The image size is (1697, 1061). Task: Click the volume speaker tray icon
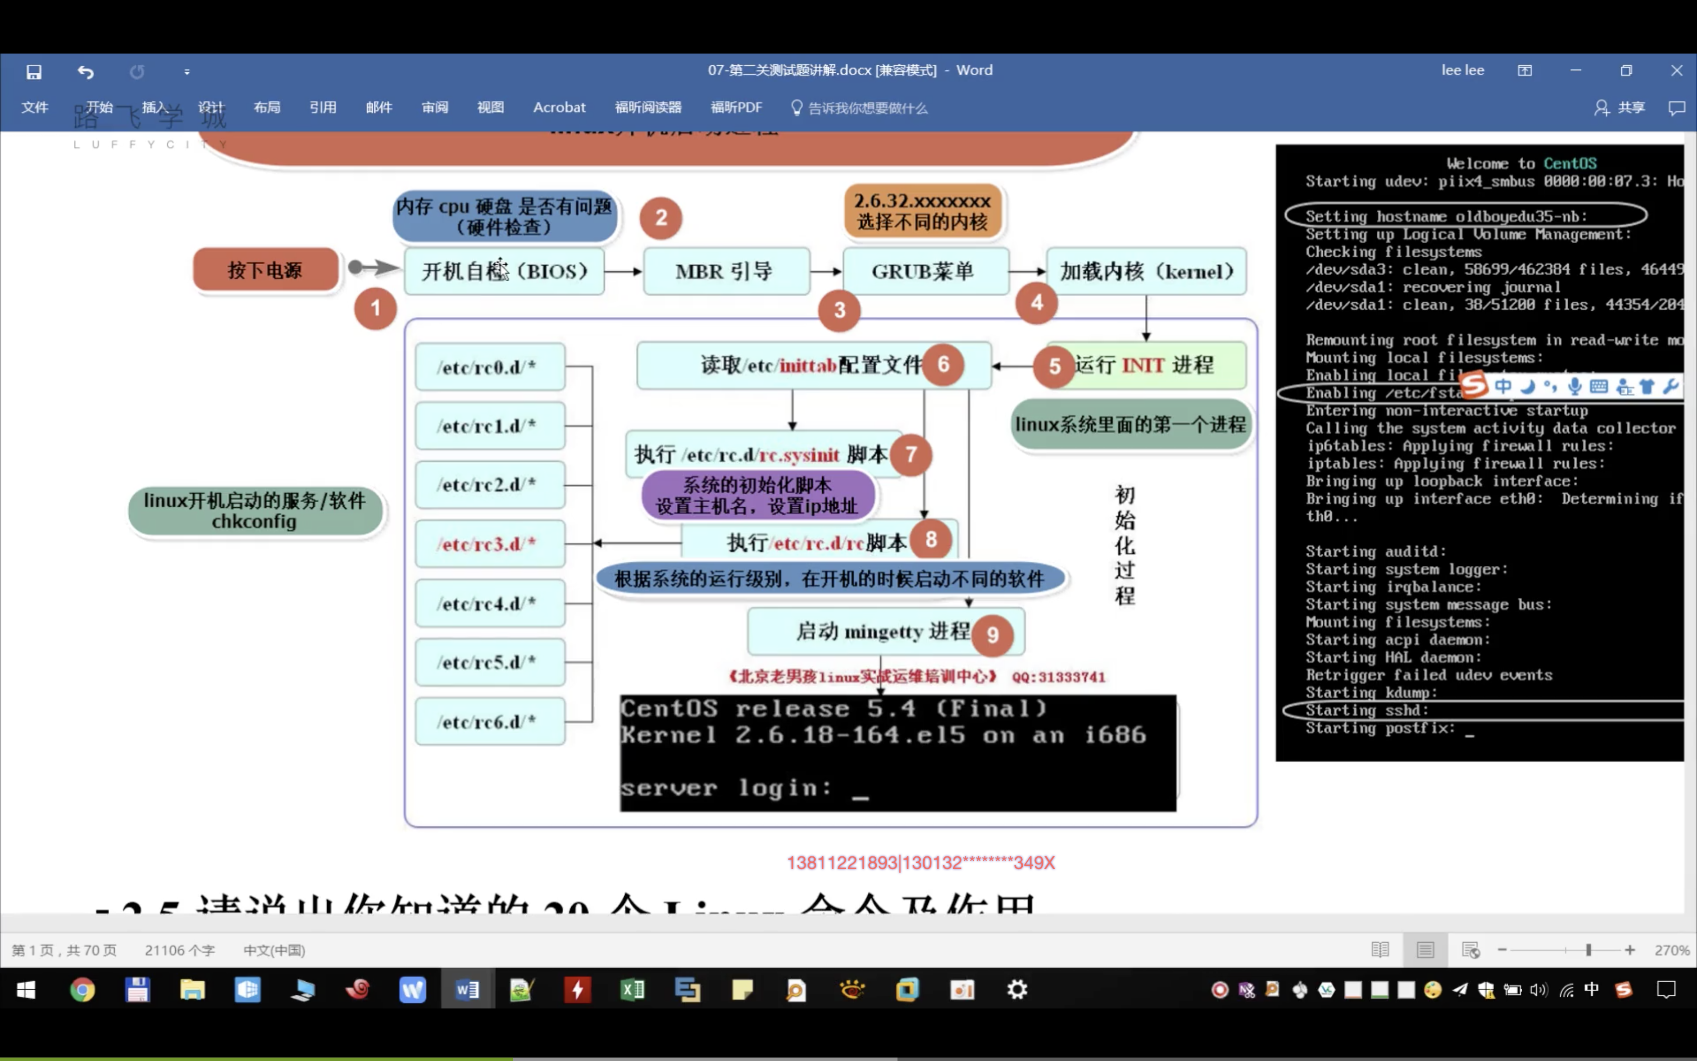[x=1538, y=989]
